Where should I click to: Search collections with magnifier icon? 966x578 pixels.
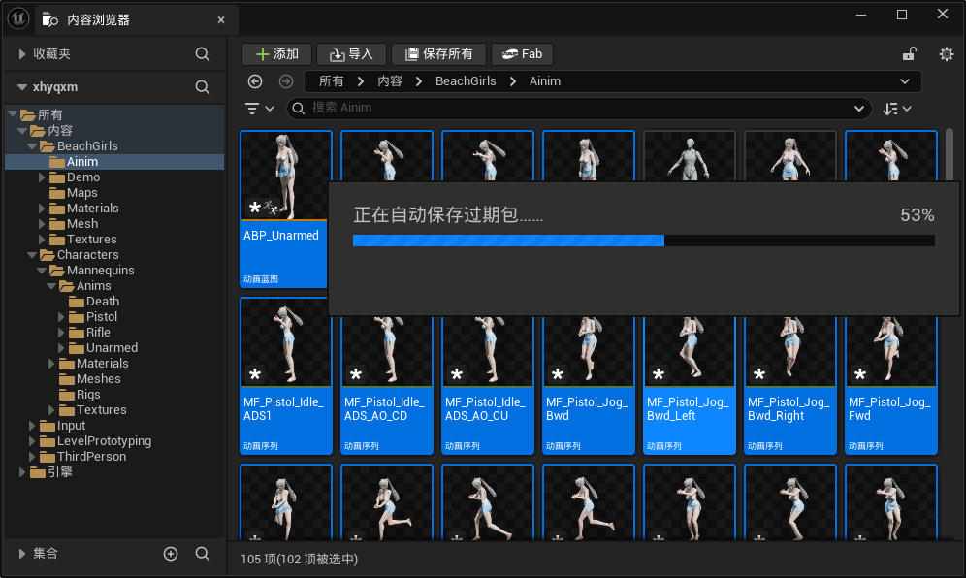202,554
